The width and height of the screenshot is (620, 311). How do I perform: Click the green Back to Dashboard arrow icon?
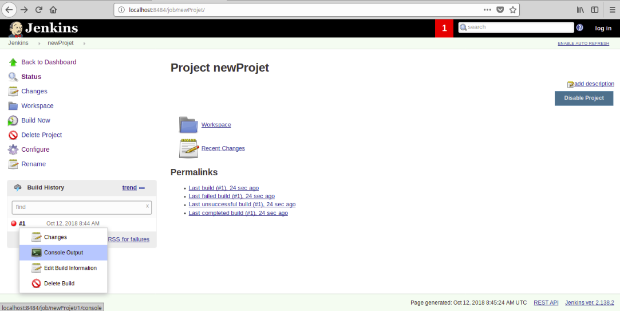coord(13,62)
